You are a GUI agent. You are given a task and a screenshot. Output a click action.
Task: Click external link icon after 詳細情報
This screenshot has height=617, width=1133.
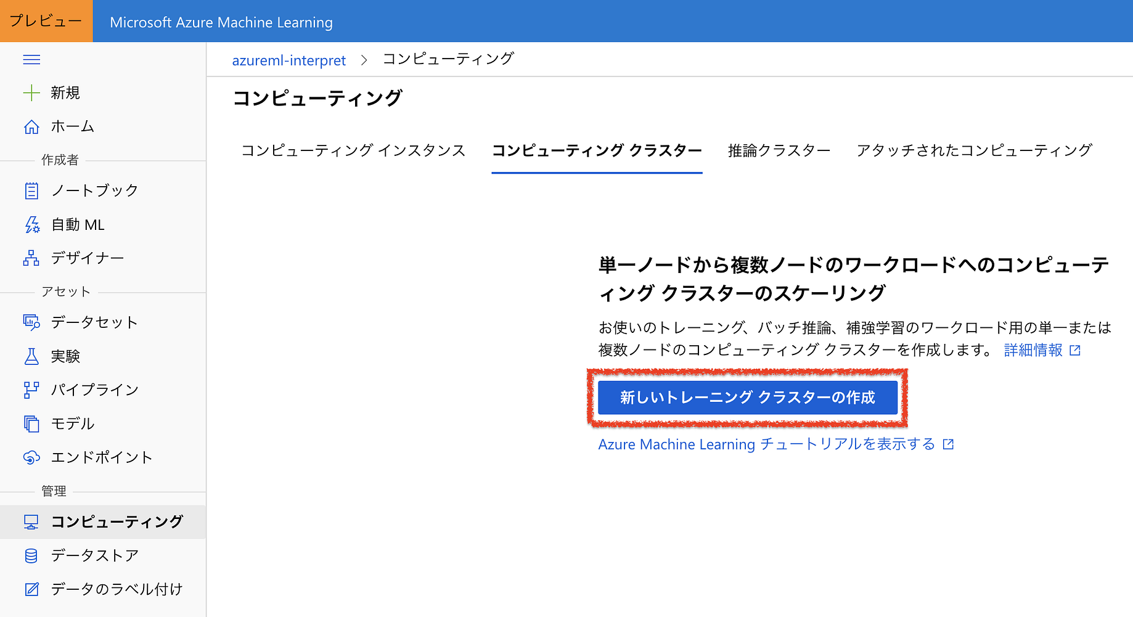click(1075, 350)
